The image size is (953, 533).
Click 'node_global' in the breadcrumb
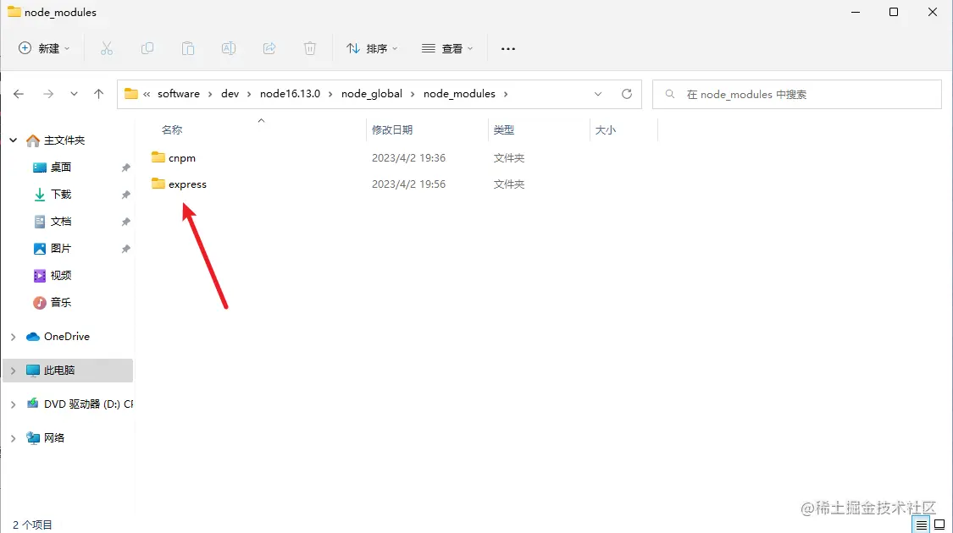point(372,94)
